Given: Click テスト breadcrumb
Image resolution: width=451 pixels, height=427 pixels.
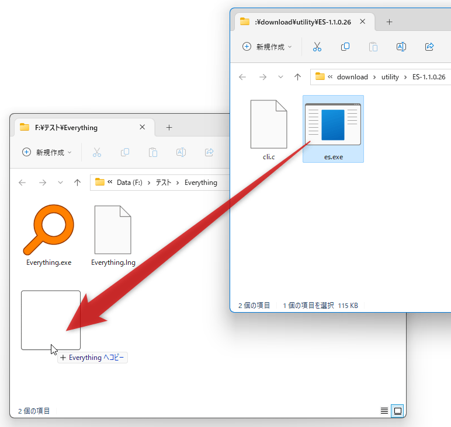Looking at the screenshot, I should 164,183.
